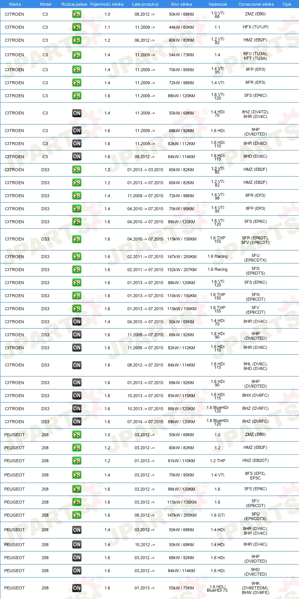Click the date 08.2012 -> in first row
This screenshot has width=299, height=599.
tap(145, 14)
